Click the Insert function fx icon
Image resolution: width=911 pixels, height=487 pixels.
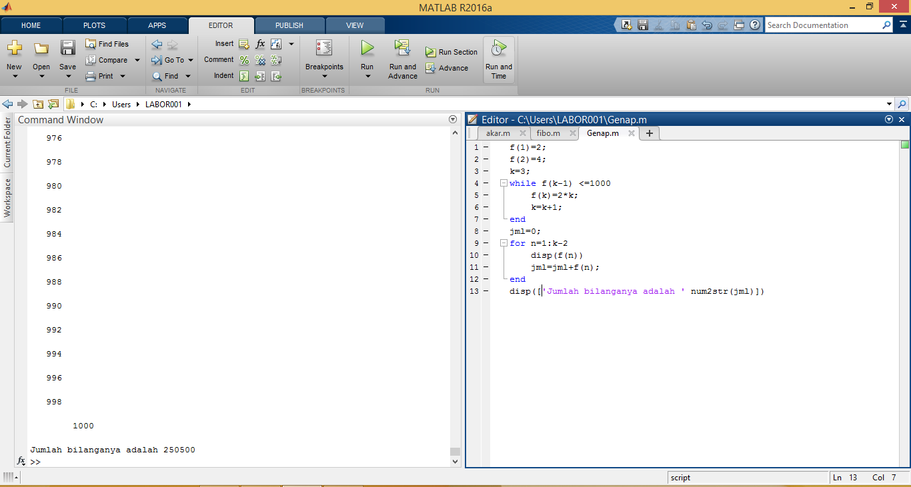point(260,44)
